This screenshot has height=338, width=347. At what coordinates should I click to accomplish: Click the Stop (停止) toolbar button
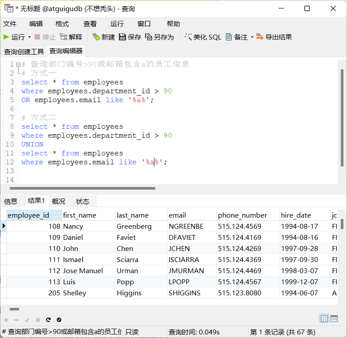coord(45,37)
